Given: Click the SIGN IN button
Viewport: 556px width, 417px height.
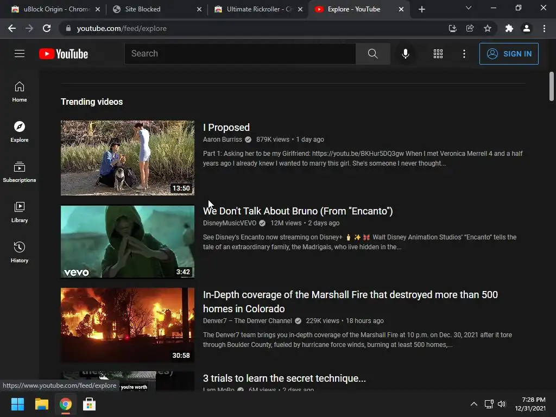Looking at the screenshot, I should pyautogui.click(x=509, y=54).
